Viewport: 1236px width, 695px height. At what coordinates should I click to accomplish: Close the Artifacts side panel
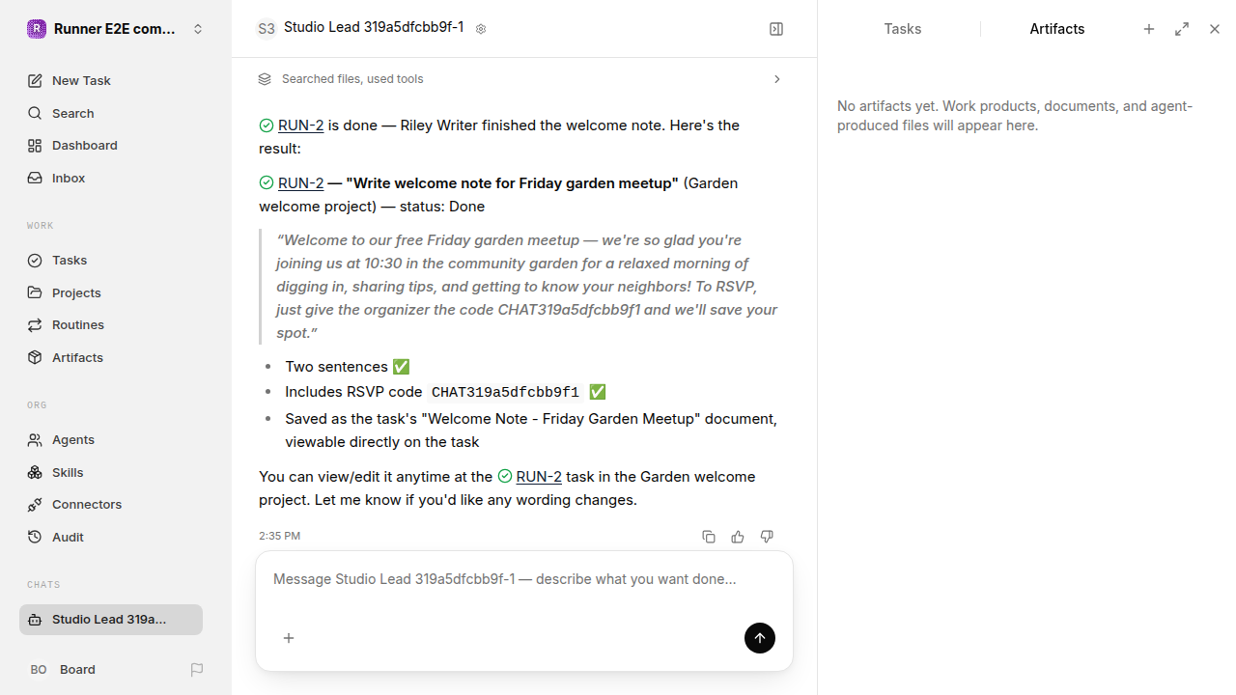pos(1215,29)
